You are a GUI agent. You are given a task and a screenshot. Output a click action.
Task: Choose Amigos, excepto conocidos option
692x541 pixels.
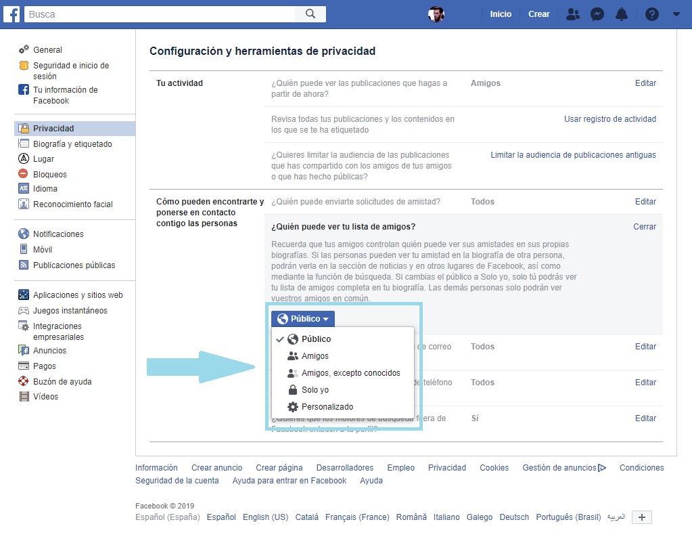pyautogui.click(x=343, y=372)
